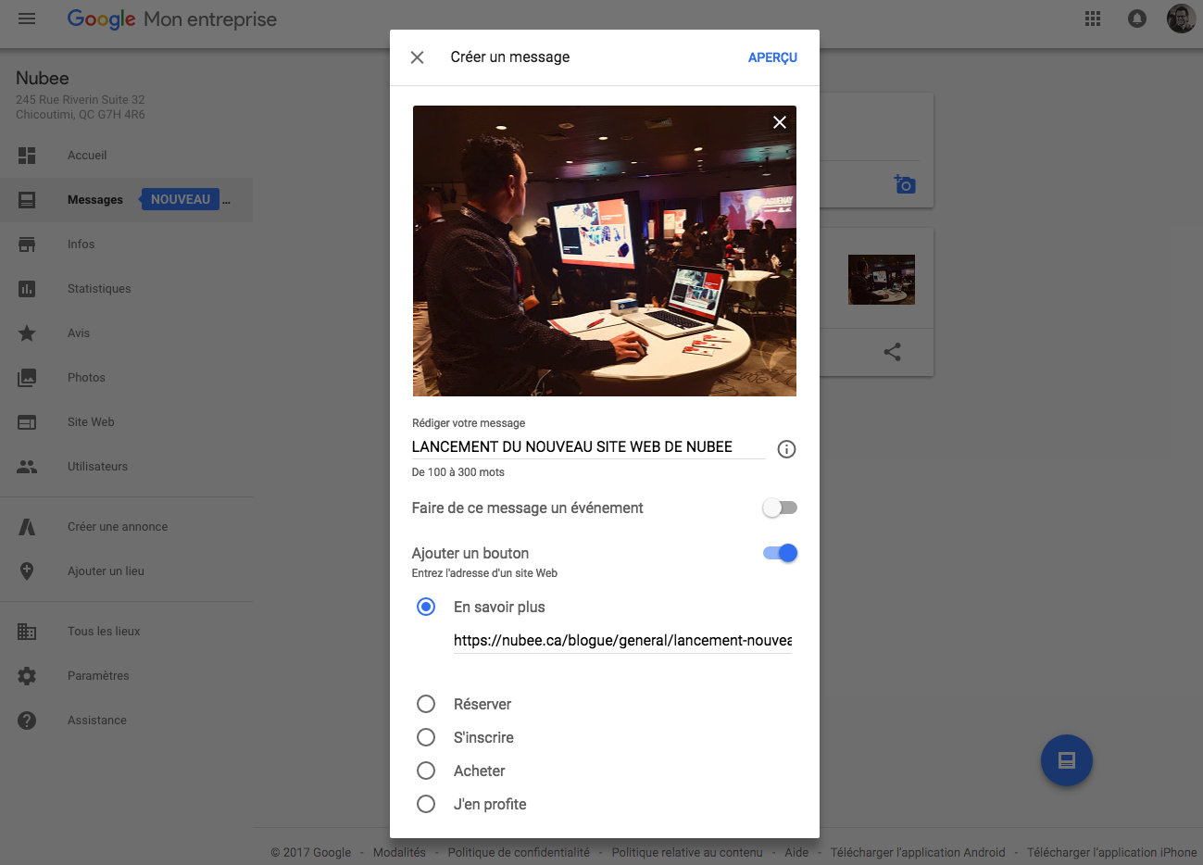This screenshot has width=1203, height=865.
Task: Open Utilisateurs in the sidebar
Action: (97, 467)
